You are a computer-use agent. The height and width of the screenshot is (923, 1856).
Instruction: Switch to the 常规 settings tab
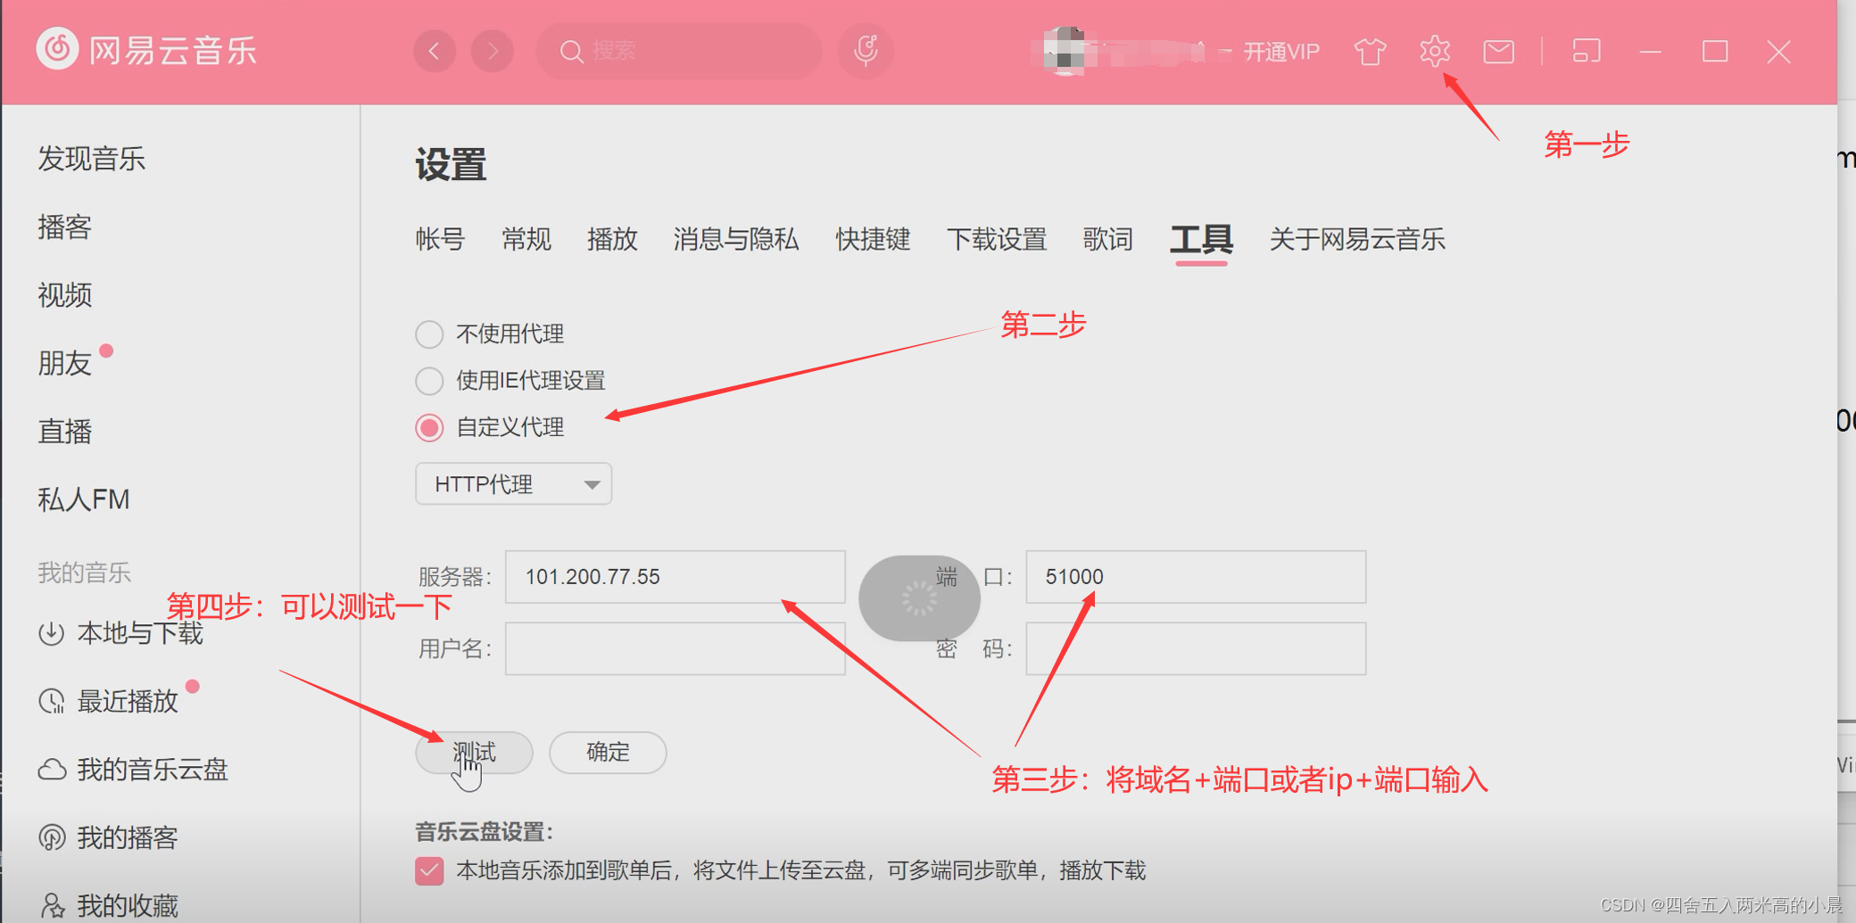[x=526, y=239]
